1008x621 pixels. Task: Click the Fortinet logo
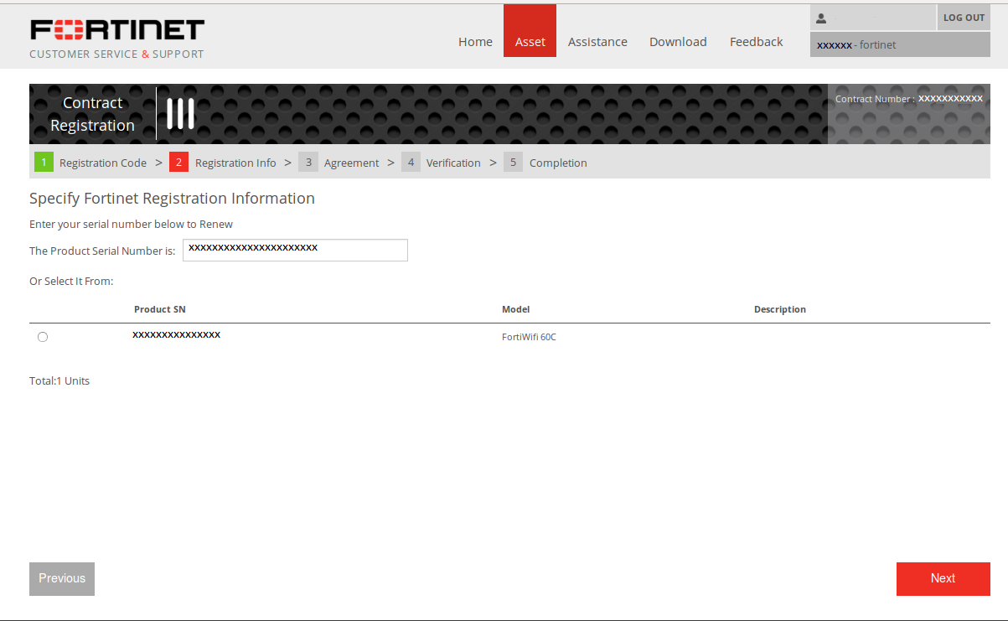pyautogui.click(x=117, y=31)
